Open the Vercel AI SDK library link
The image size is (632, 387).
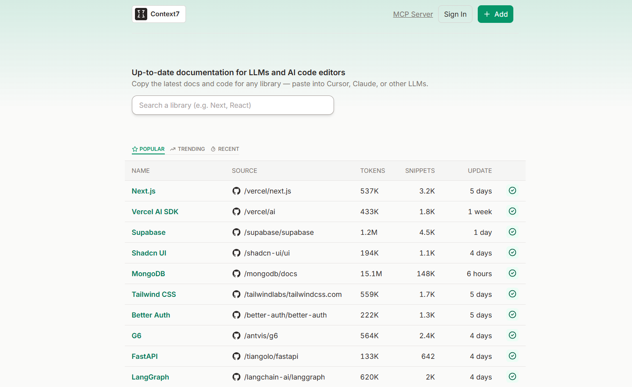pyautogui.click(x=155, y=212)
